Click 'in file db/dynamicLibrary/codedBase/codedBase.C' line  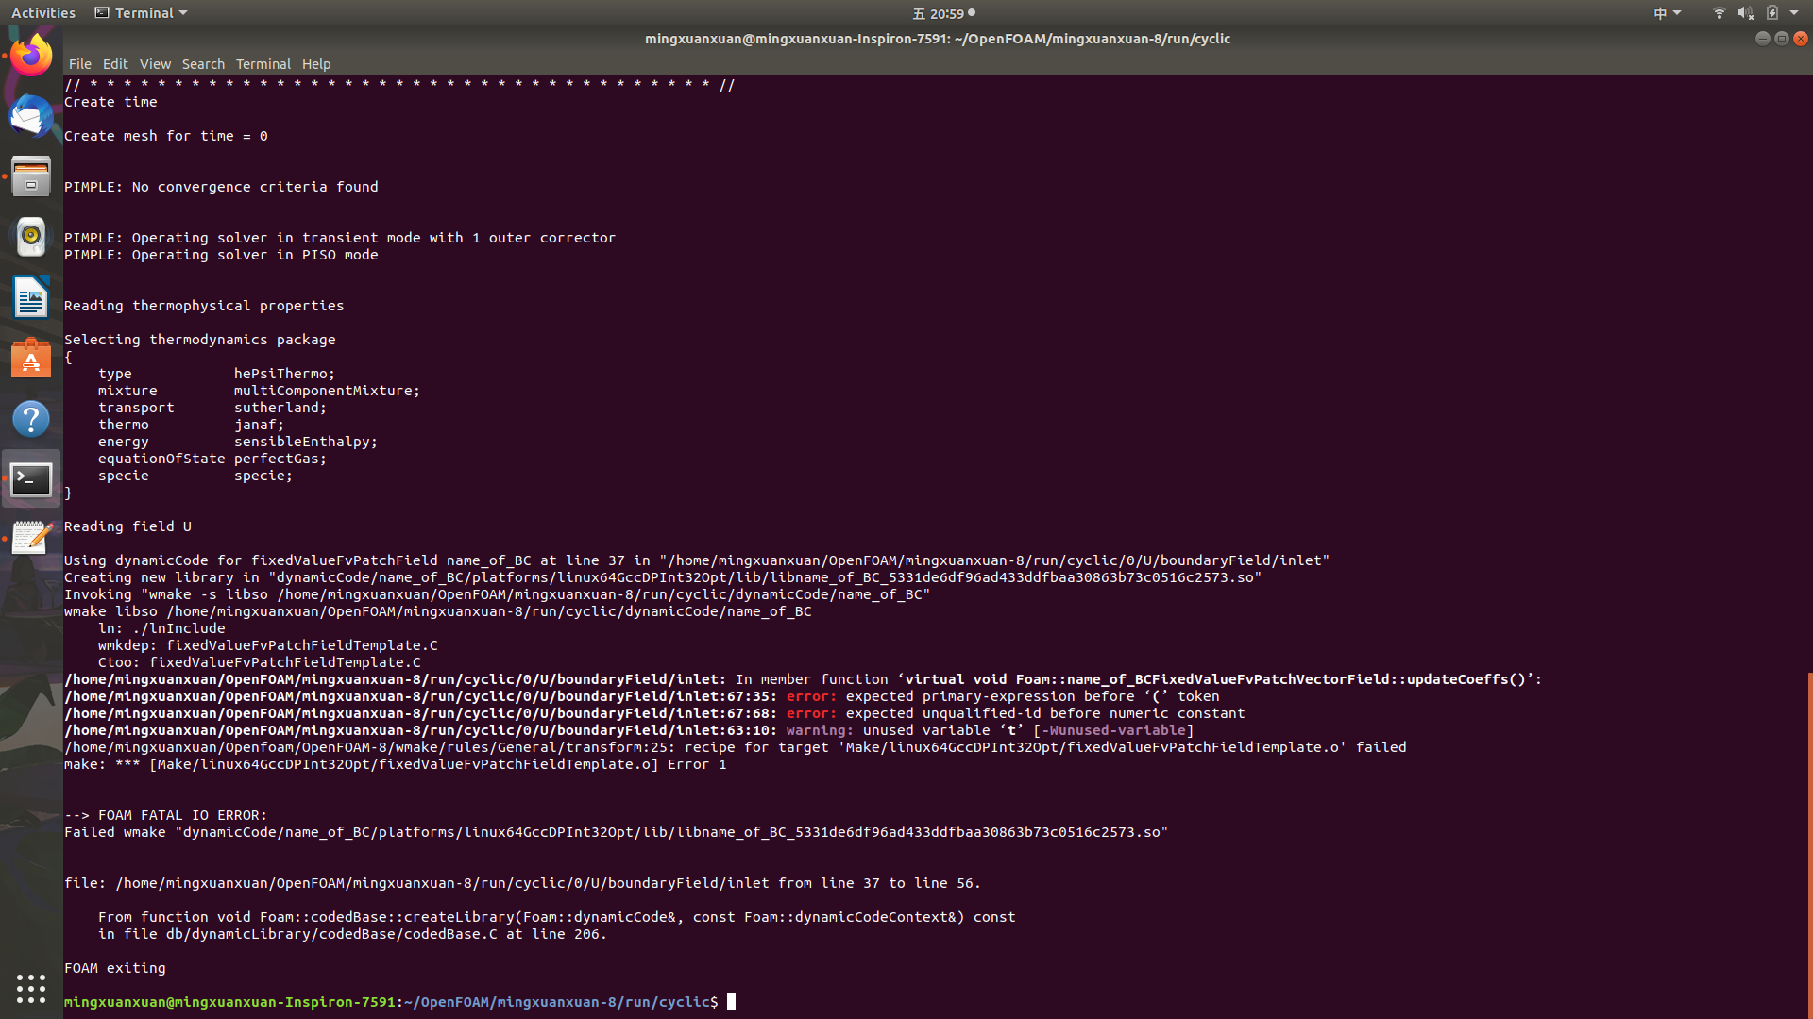pyautogui.click(x=352, y=934)
